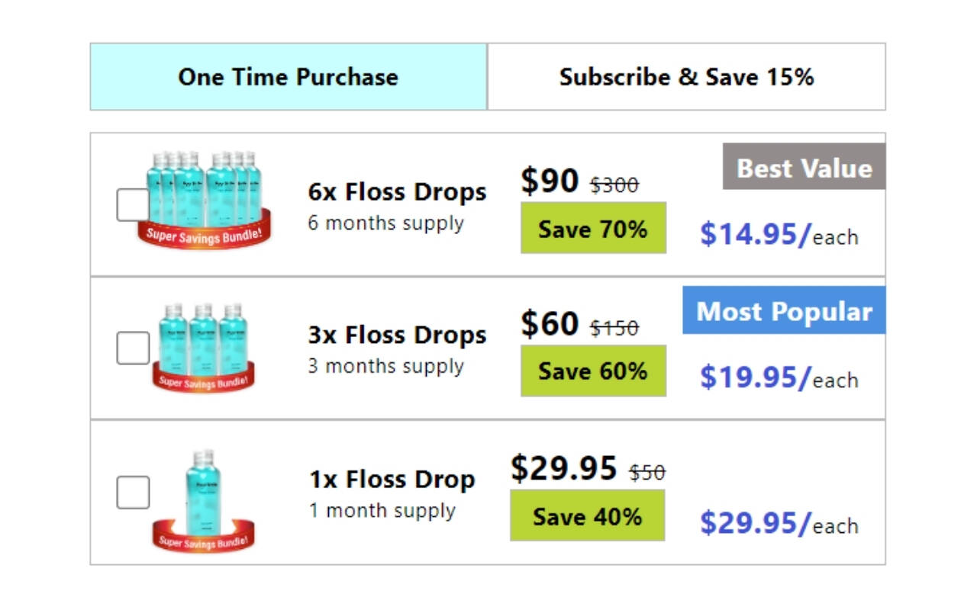Click the $29.95 single bottle price
The height and width of the screenshot is (610, 977).
(x=563, y=467)
